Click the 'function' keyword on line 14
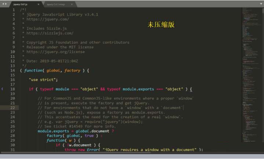Screen dimensions: 264x159 click(x=33, y=71)
